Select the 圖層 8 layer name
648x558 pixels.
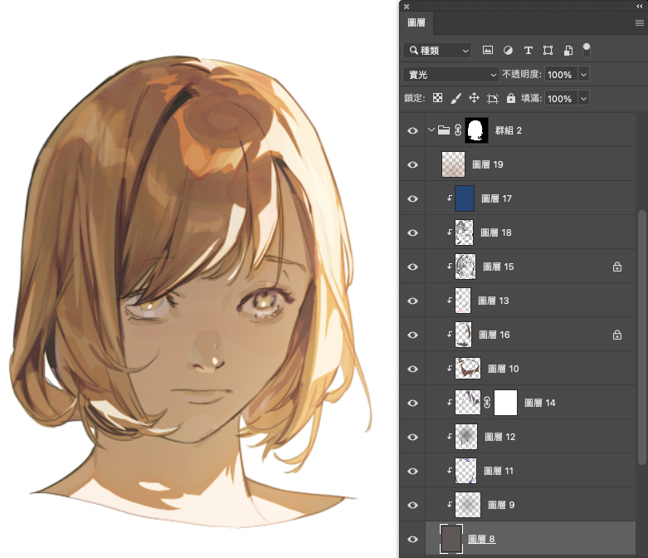pos(481,539)
